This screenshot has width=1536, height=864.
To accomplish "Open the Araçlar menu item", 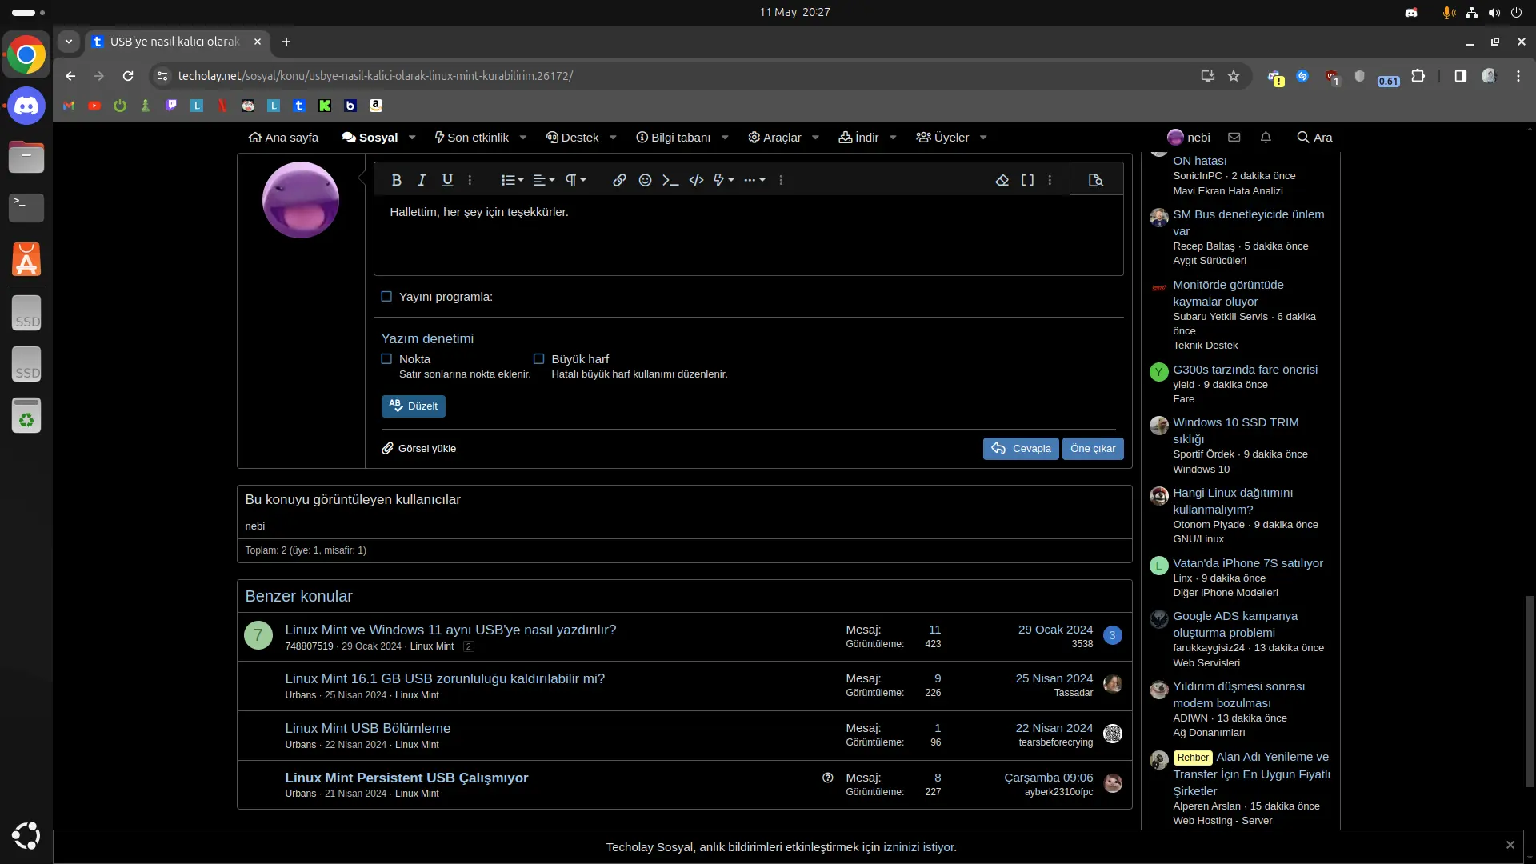I will pyautogui.click(x=774, y=138).
